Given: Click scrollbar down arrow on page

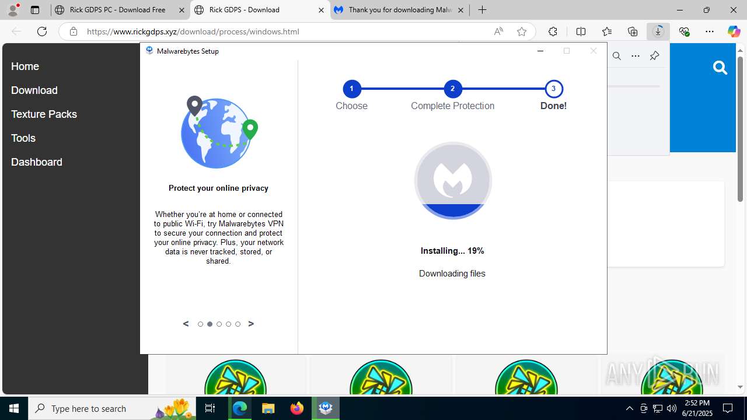Looking at the screenshot, I should coord(740,387).
